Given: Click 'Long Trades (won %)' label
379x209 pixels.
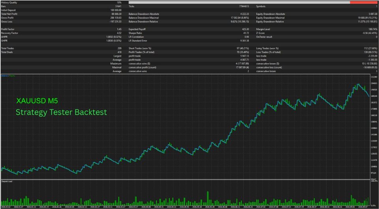Looking at the screenshot, I should pyautogui.click(x=267, y=48).
